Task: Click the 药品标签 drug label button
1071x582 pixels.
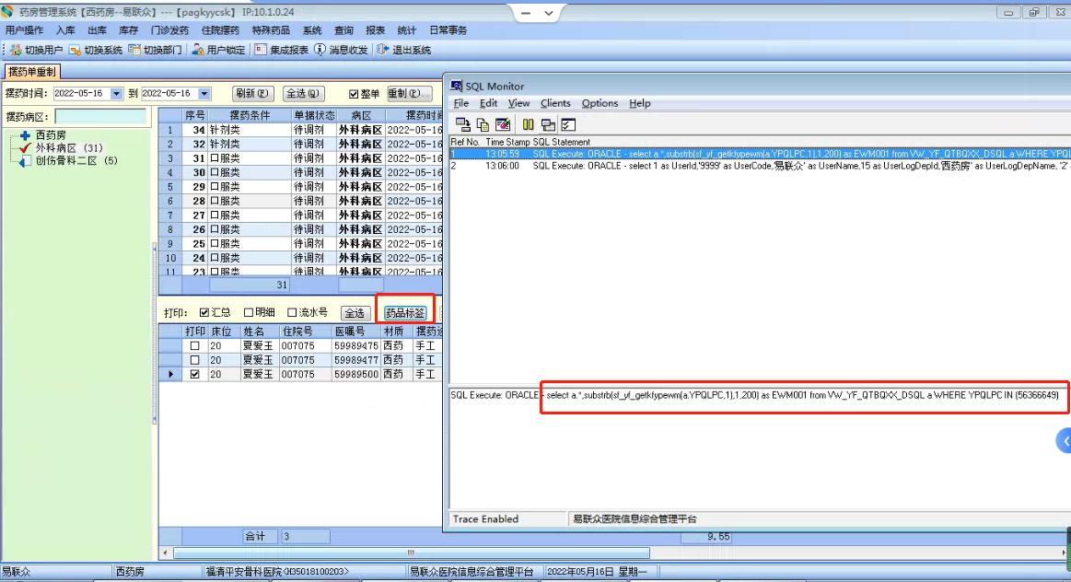Action: pos(405,313)
